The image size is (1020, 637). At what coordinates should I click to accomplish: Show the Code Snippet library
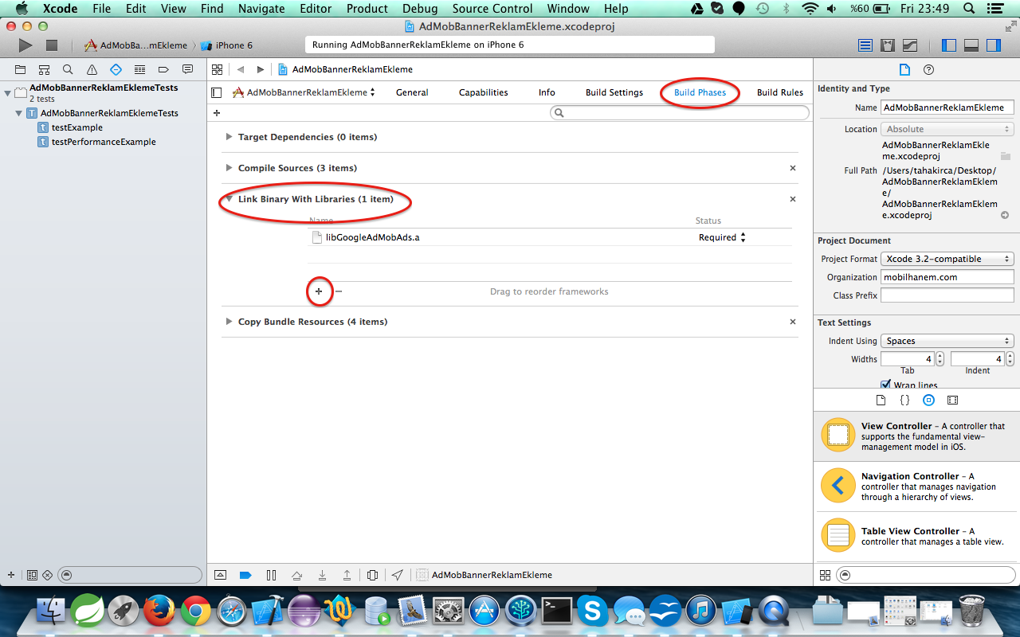(x=904, y=401)
